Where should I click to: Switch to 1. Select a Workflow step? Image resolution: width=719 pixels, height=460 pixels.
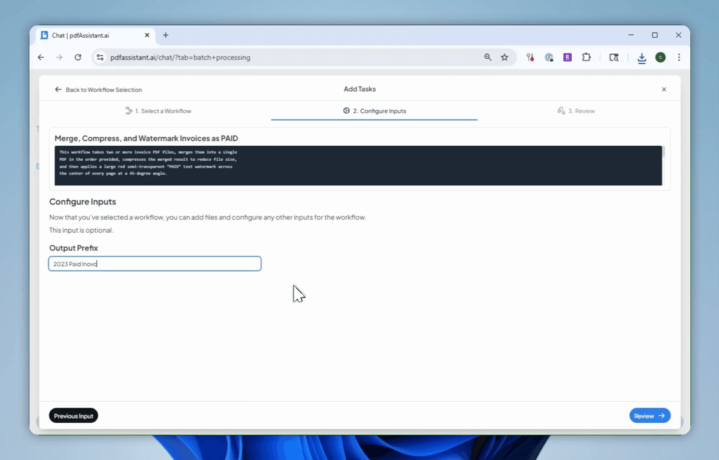coord(158,111)
